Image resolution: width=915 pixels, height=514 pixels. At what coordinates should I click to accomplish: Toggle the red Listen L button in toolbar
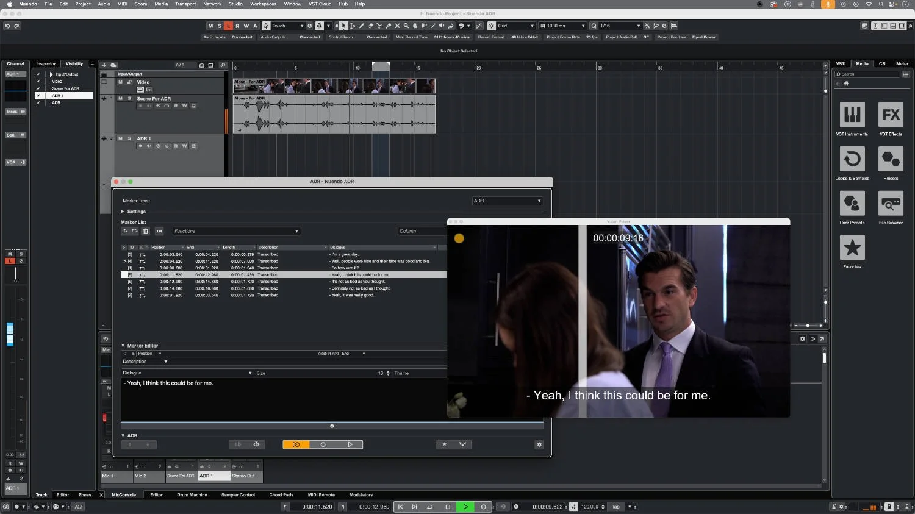(228, 26)
